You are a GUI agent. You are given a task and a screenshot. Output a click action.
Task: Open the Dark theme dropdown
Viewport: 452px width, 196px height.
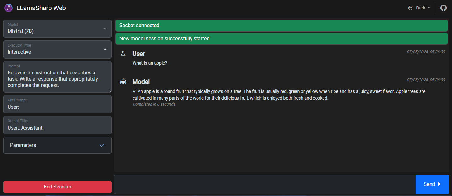419,8
